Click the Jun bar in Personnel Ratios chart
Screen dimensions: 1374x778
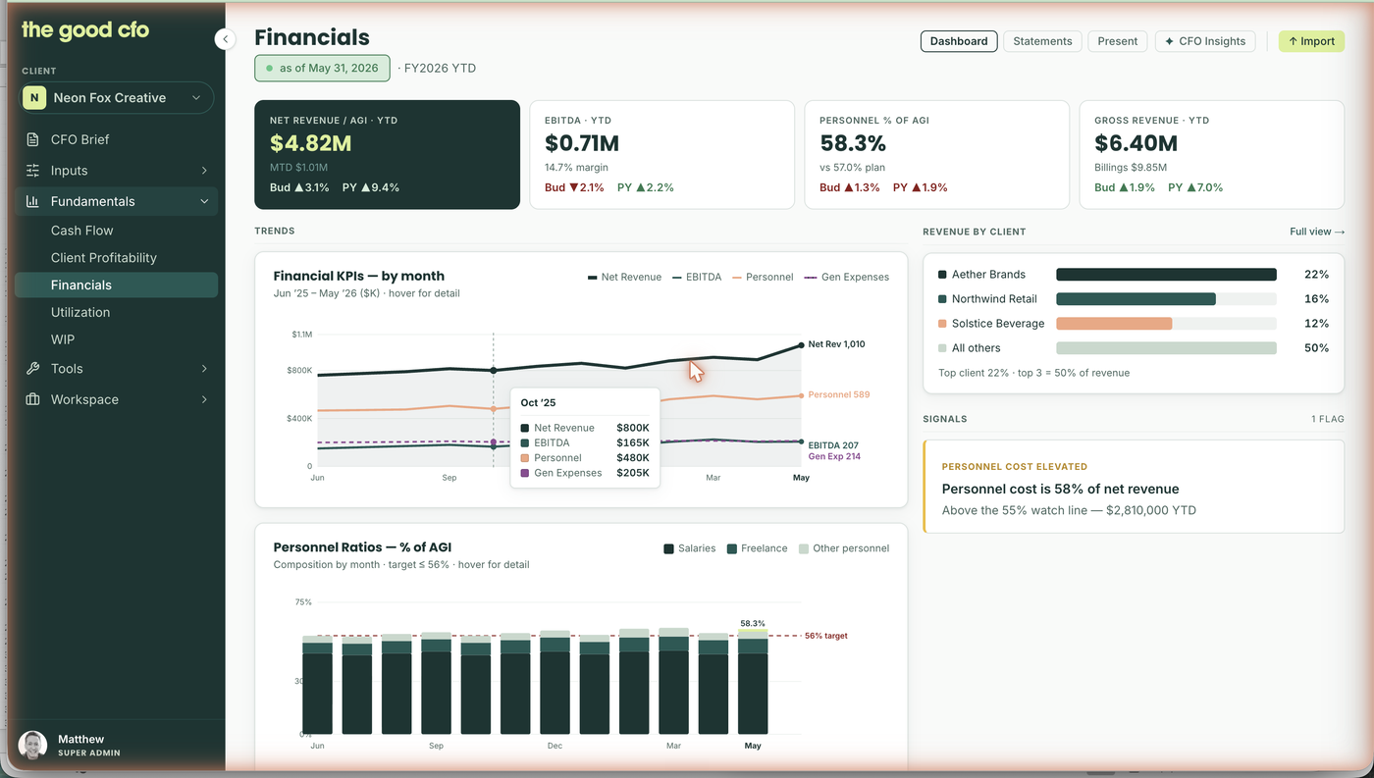(317, 685)
